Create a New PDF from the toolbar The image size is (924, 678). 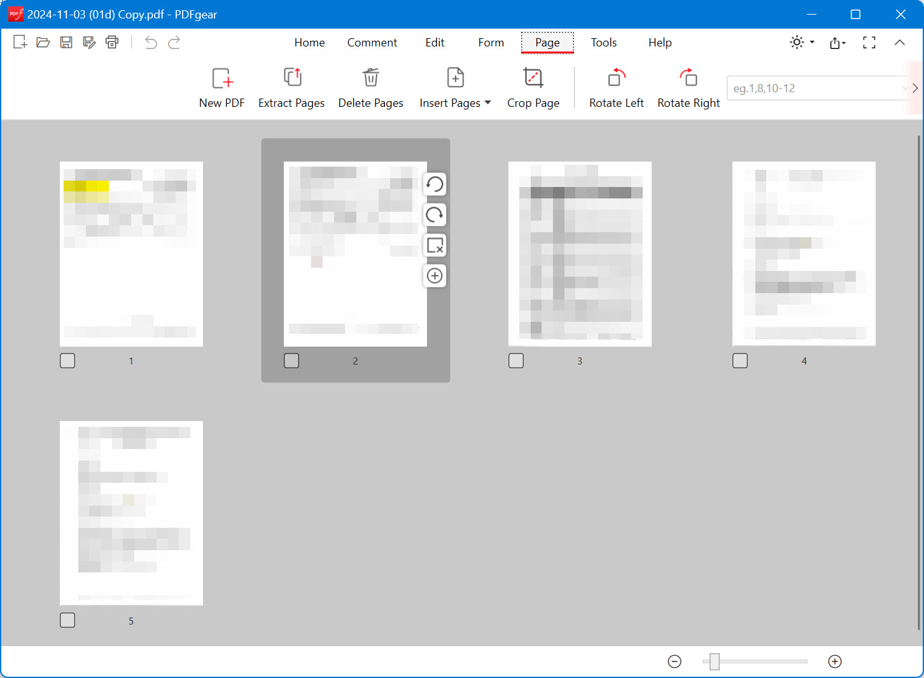pyautogui.click(x=222, y=78)
